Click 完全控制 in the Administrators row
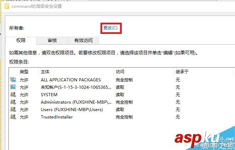 pos(124,102)
